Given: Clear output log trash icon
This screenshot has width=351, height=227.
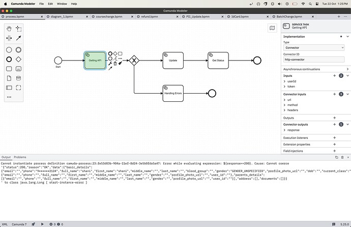Looking at the screenshot, I should click(x=342, y=157).
